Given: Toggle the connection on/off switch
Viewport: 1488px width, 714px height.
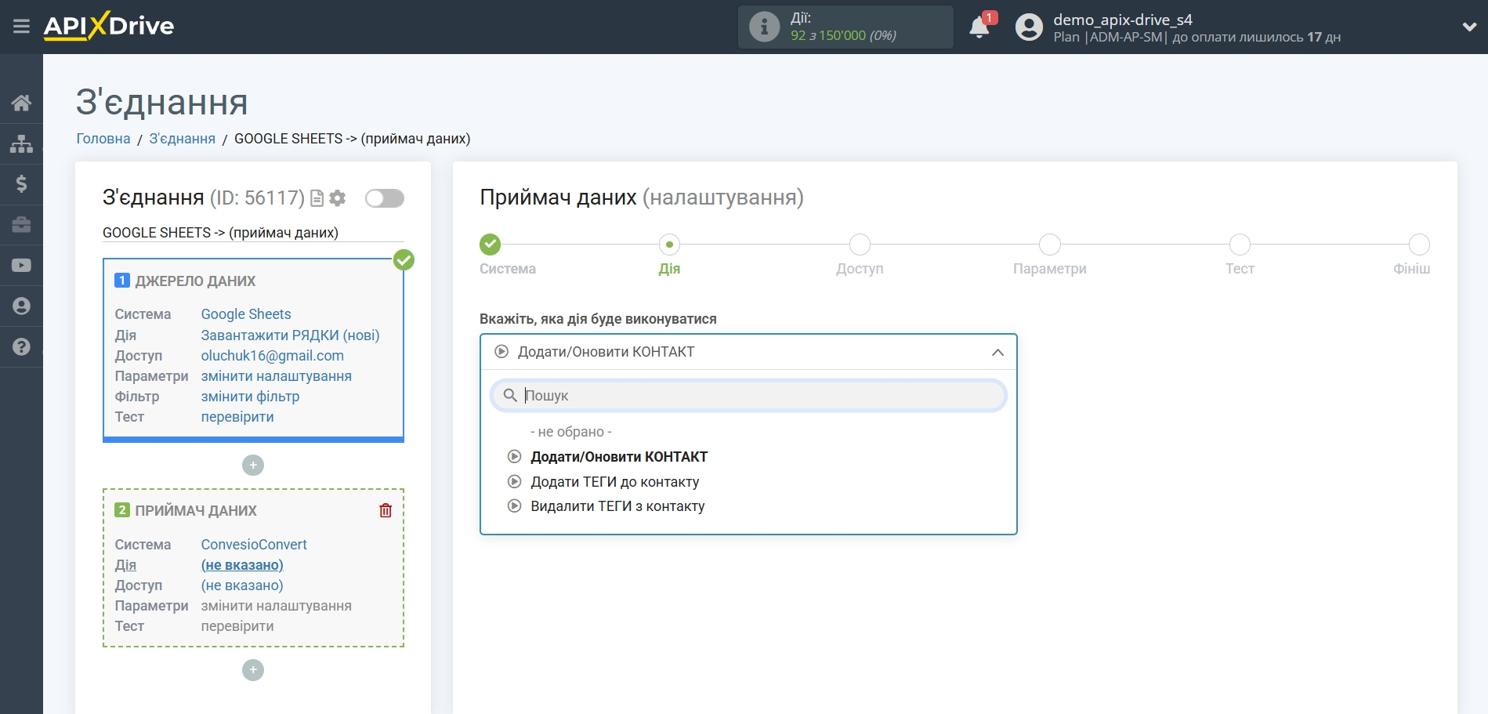Looking at the screenshot, I should click(385, 198).
